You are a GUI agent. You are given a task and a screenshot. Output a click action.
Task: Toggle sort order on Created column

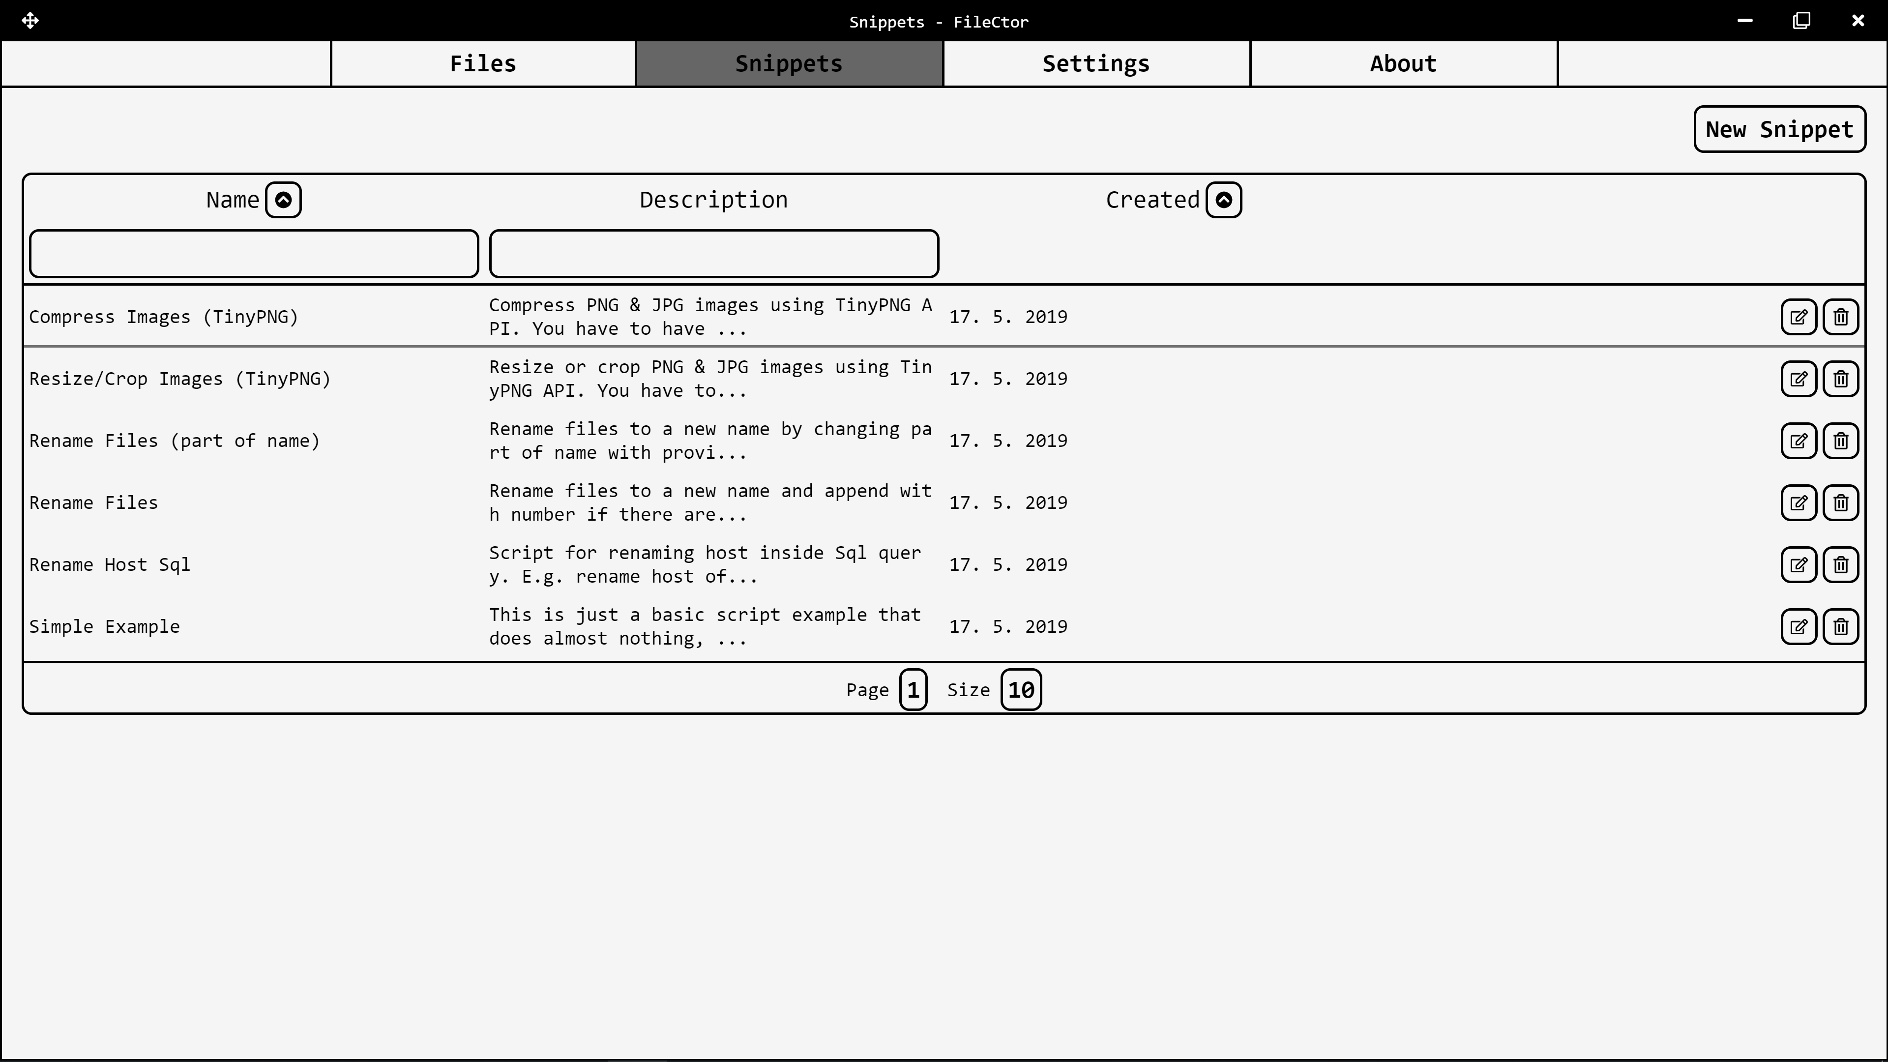[1223, 200]
